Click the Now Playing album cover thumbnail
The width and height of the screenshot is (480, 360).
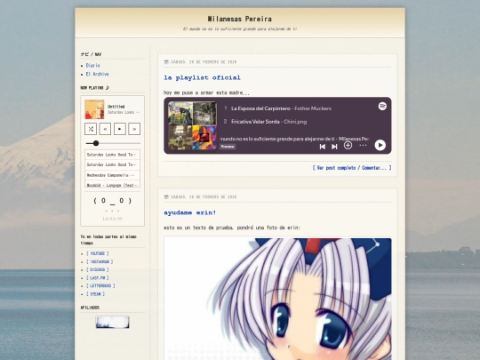pyautogui.click(x=94, y=109)
